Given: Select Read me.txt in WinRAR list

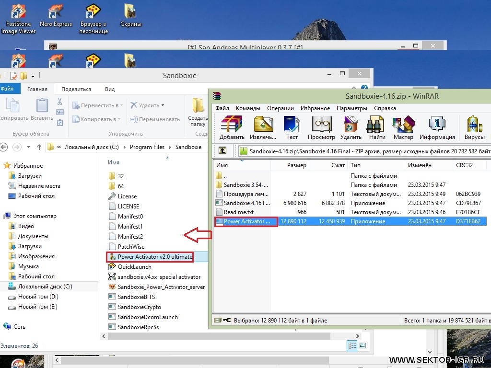Looking at the screenshot, I should click(x=235, y=212).
